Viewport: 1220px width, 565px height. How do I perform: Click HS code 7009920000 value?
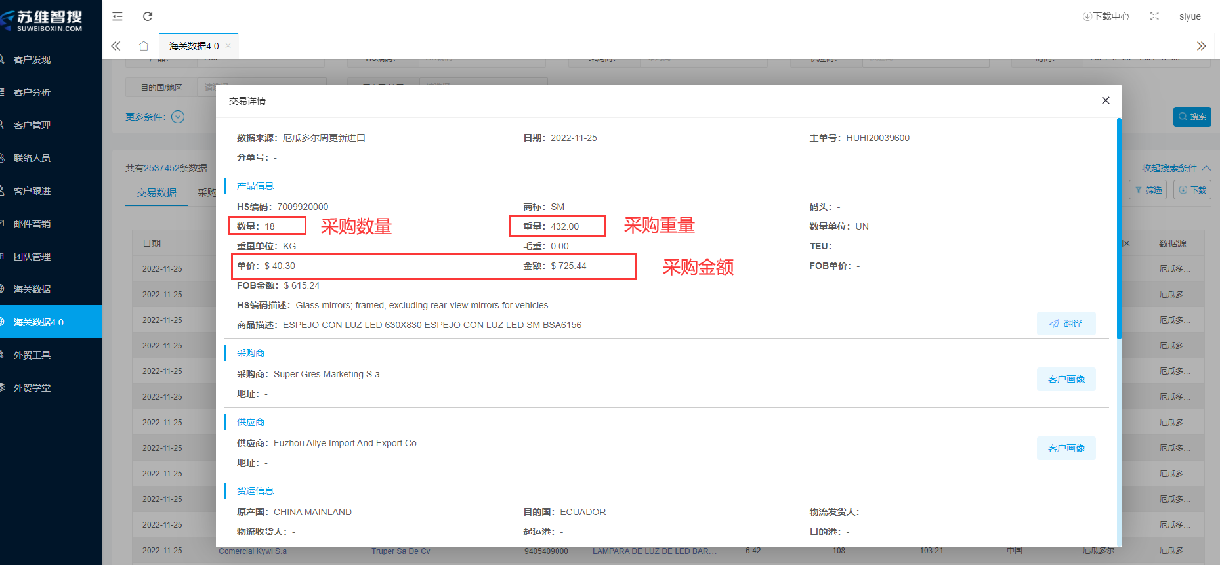[x=303, y=207]
